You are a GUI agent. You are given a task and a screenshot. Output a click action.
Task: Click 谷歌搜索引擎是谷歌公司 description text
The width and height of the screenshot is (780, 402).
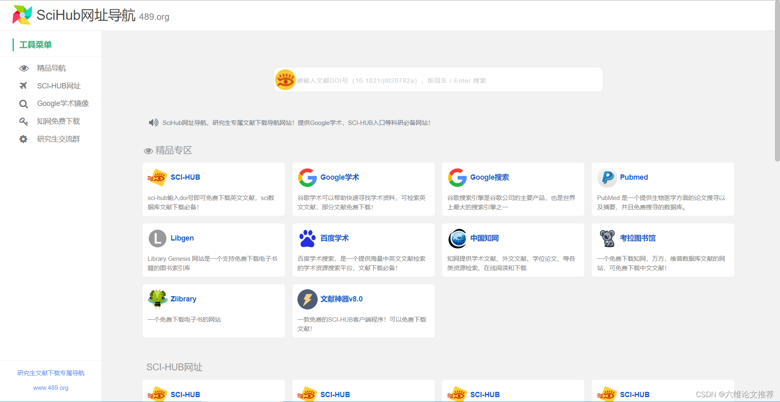click(x=511, y=202)
